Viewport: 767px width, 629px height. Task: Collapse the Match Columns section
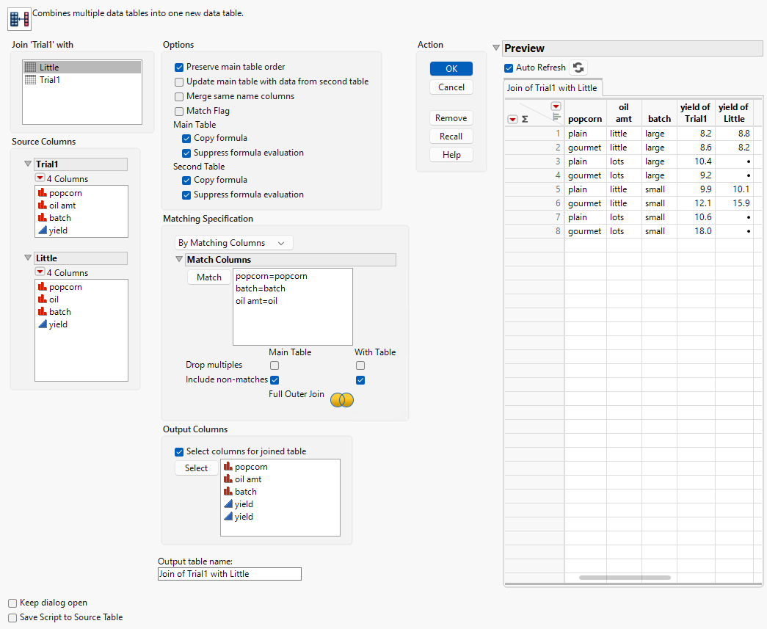click(180, 260)
